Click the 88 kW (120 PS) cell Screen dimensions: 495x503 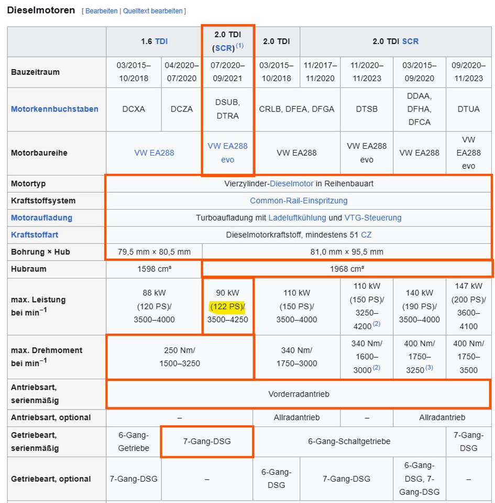pos(154,307)
